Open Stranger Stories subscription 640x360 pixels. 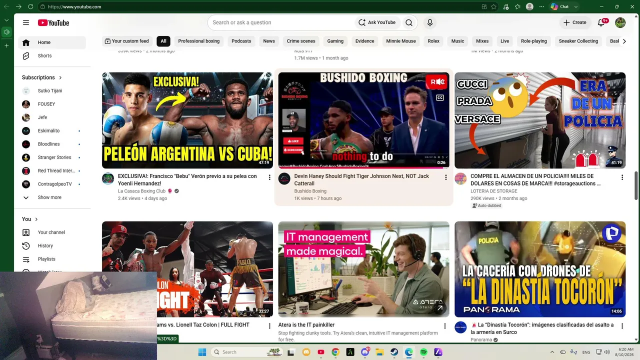coord(52,157)
